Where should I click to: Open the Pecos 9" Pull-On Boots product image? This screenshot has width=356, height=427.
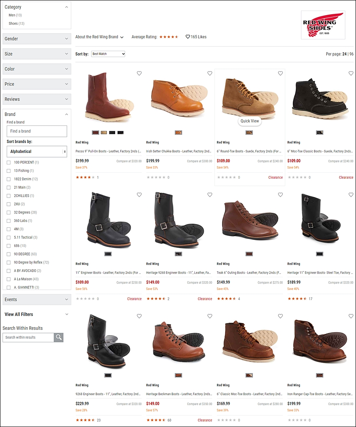click(109, 97)
